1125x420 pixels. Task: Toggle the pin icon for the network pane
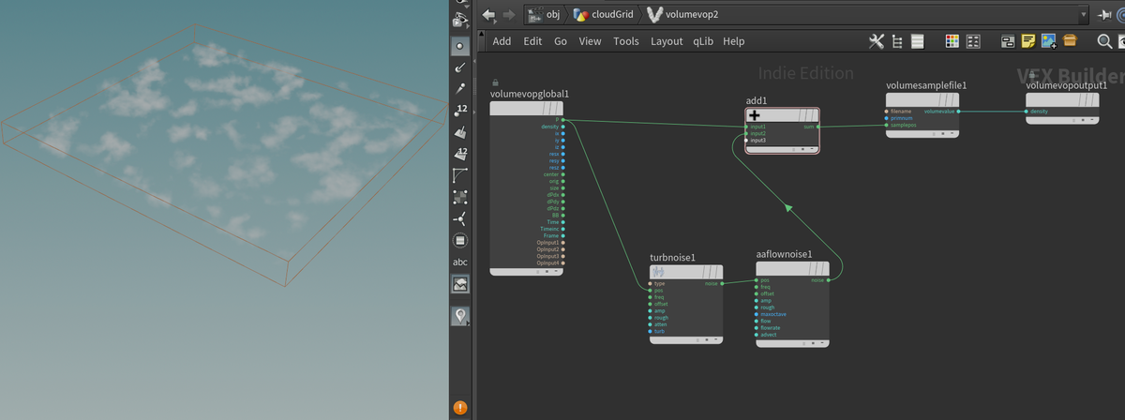[1104, 14]
